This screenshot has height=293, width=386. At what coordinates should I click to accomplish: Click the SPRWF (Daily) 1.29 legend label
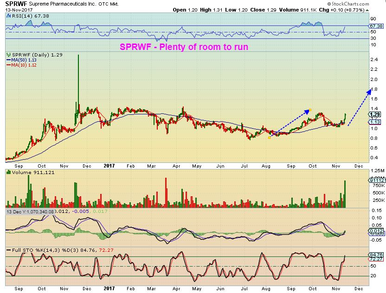click(37, 55)
